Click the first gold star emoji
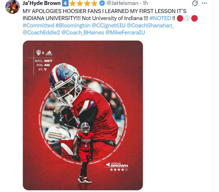This screenshot has width=219, height=192. click(73, 3)
